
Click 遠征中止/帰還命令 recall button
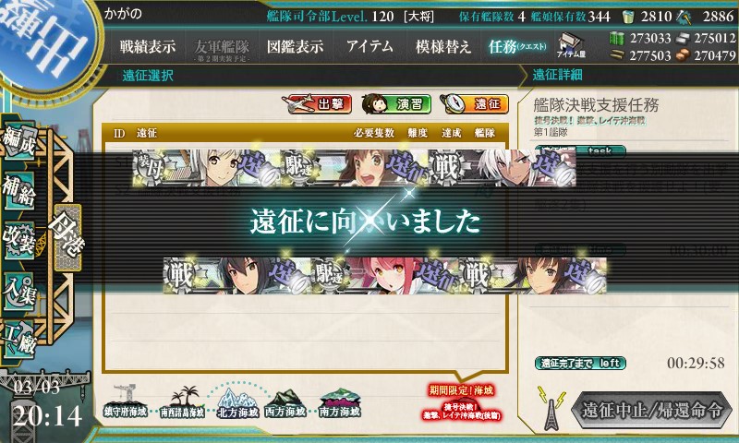click(x=652, y=410)
